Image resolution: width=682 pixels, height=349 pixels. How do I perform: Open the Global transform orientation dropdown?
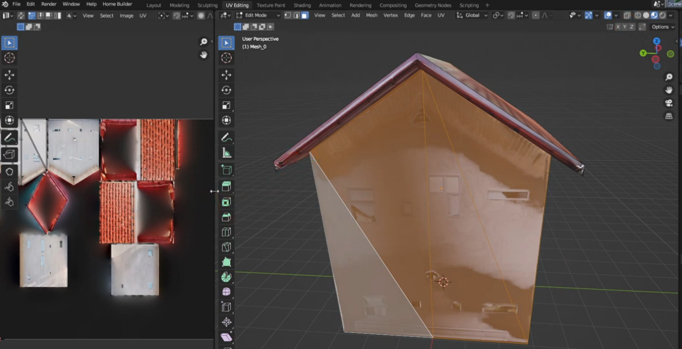[472, 15]
